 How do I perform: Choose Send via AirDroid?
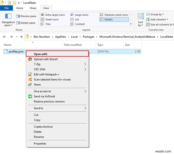(x=57, y=96)
